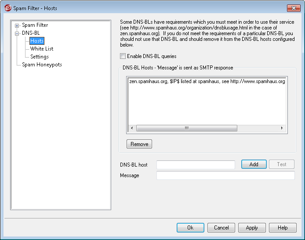This screenshot has width=305, height=240.
Task: Enable DNS-BL queries checkbox
Action: coord(123,56)
